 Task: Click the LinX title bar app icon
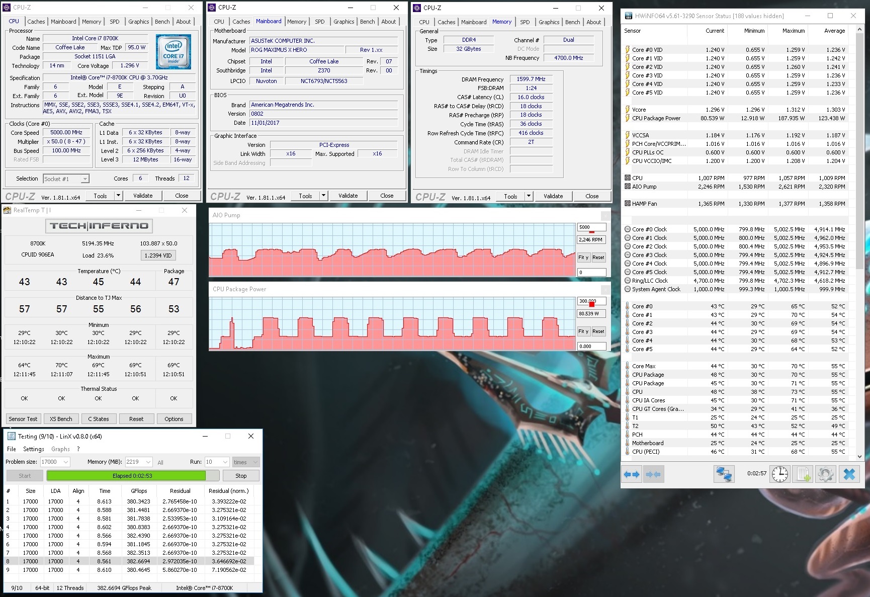[x=11, y=436]
